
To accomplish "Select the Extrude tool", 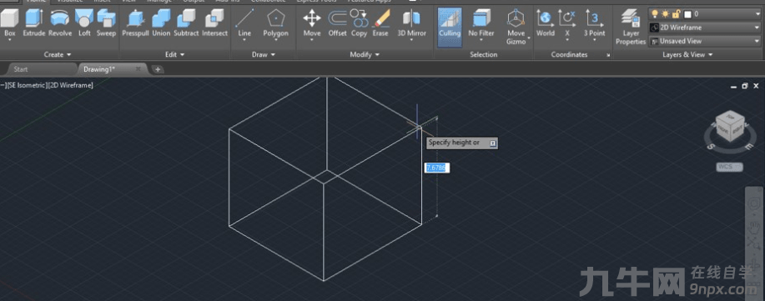I will [34, 23].
